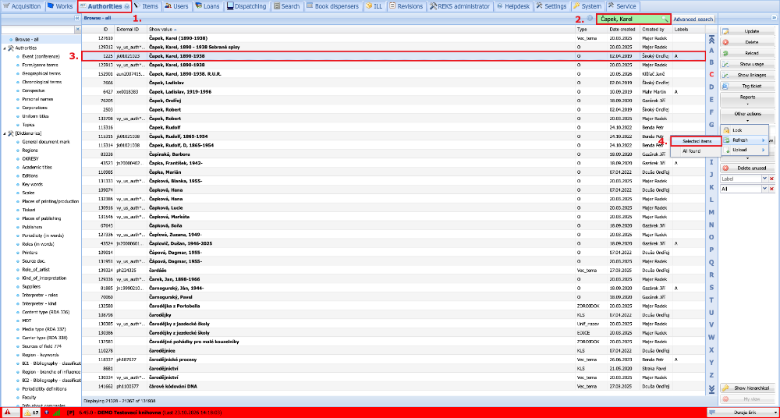Open the Upload submenu
The height and width of the screenshot is (418, 780).
pyautogui.click(x=744, y=150)
